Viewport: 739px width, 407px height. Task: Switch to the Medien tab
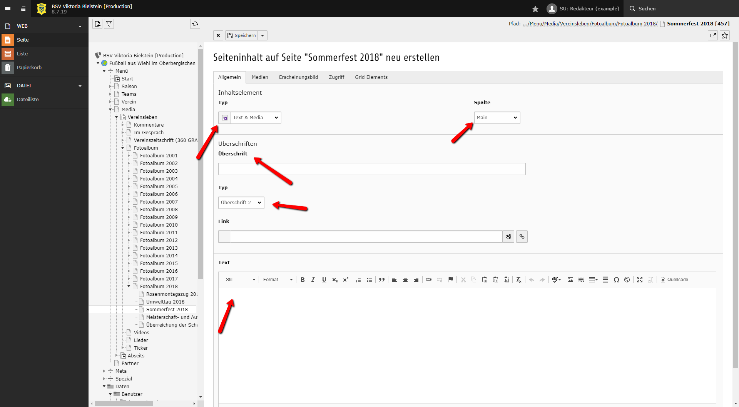pyautogui.click(x=260, y=77)
